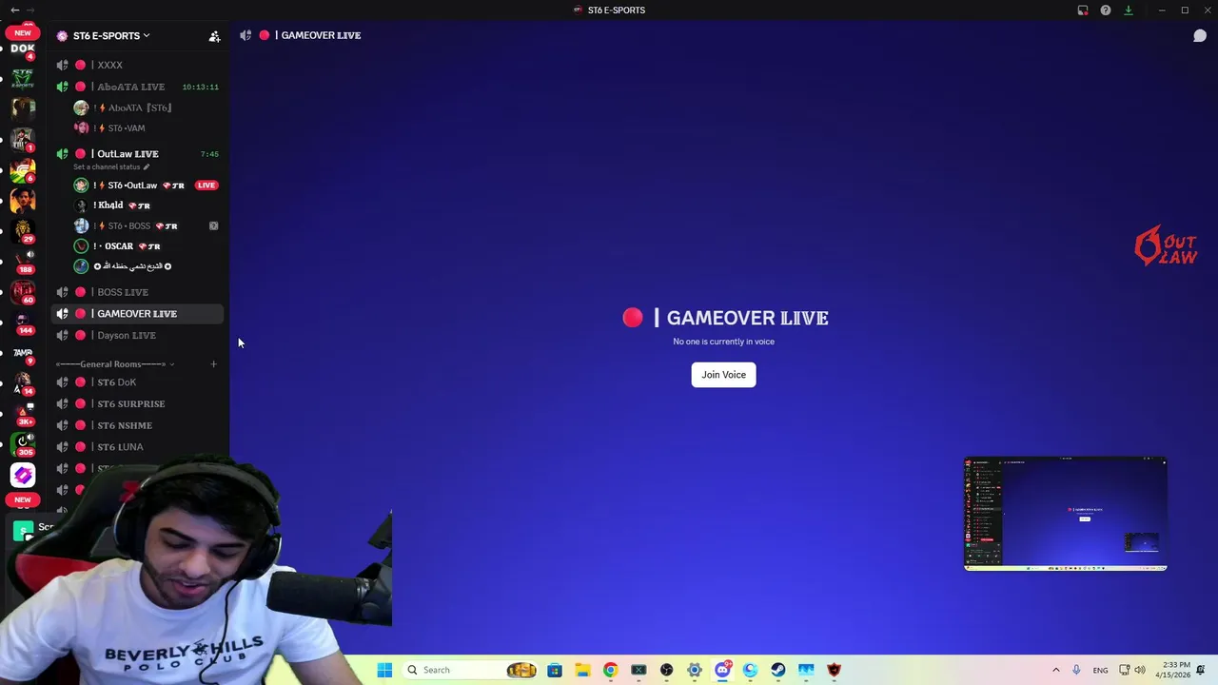Screen dimensions: 1218x685
Task: Click the Help question mark icon
Action: pos(1106,10)
